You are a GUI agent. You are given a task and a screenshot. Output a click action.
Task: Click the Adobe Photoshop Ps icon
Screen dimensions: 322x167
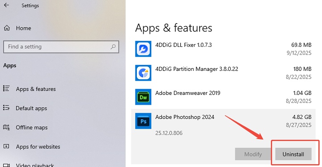click(x=143, y=121)
